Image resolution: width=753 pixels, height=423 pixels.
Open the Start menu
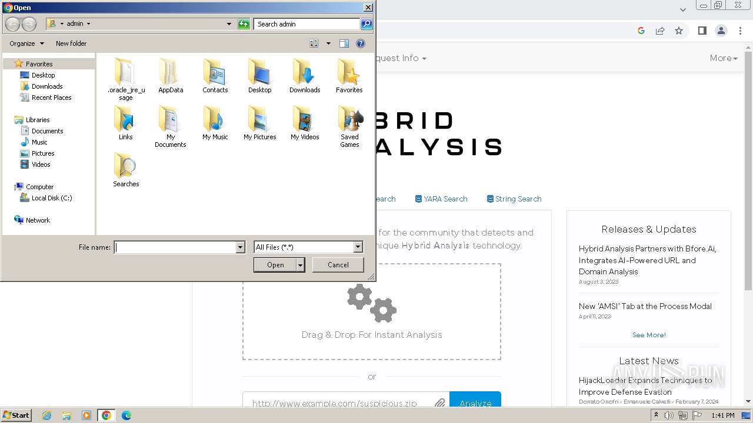[x=16, y=415]
